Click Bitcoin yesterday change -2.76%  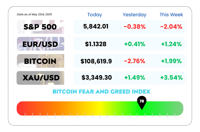(135, 61)
